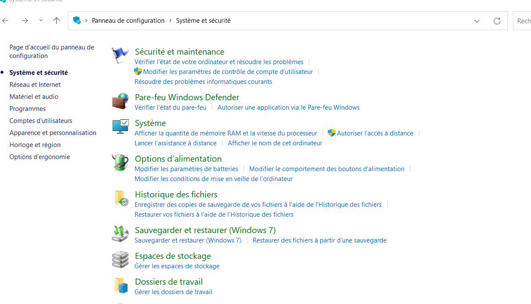Click Modifier les paramètres de batteries
The height and width of the screenshot is (304, 531).
coord(186,169)
